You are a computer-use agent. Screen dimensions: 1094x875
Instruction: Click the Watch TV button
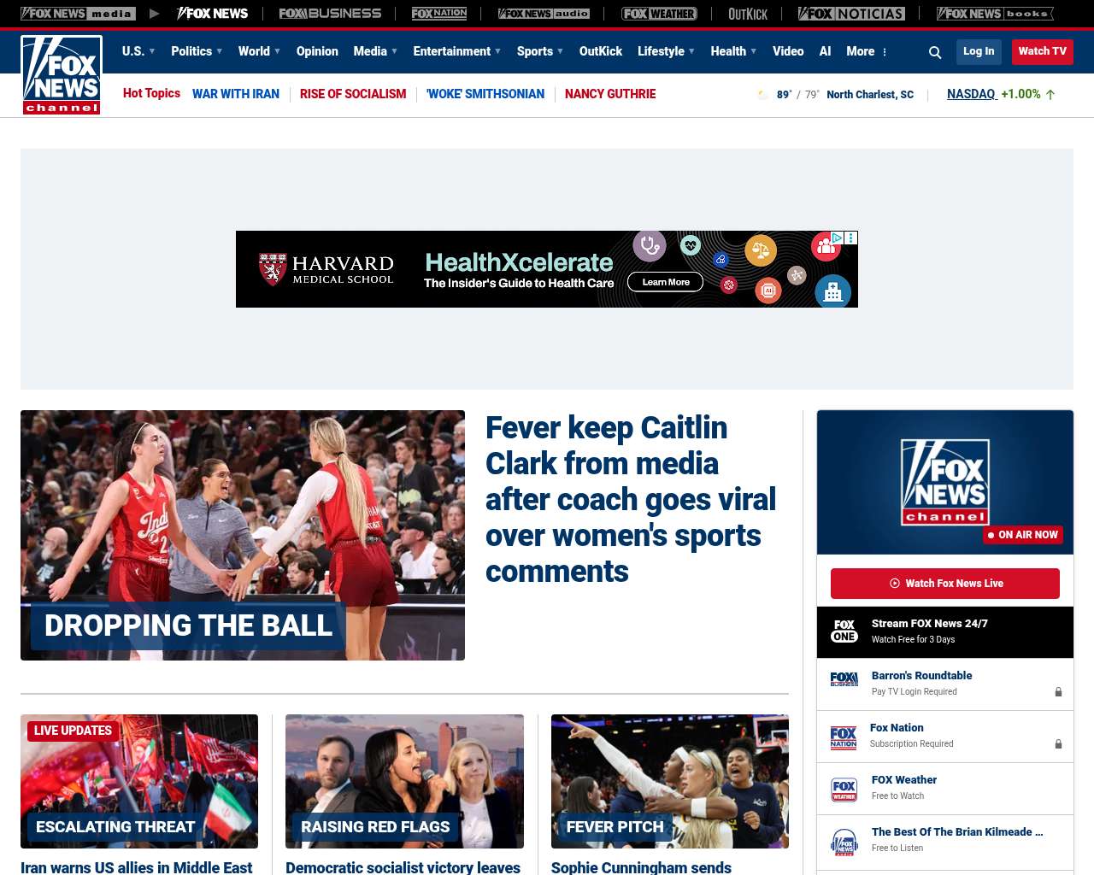pyautogui.click(x=1043, y=51)
